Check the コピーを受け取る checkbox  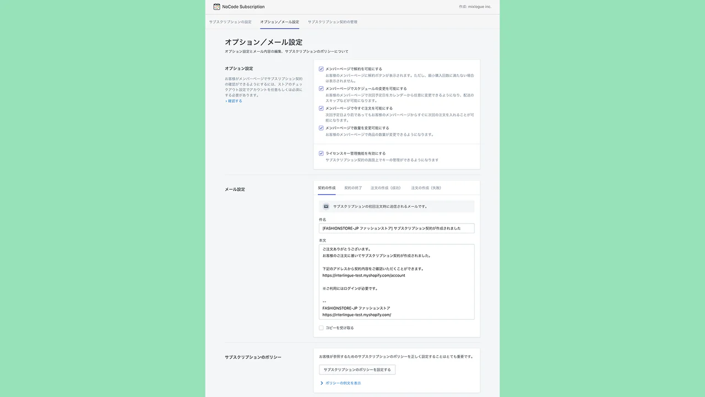tap(321, 328)
